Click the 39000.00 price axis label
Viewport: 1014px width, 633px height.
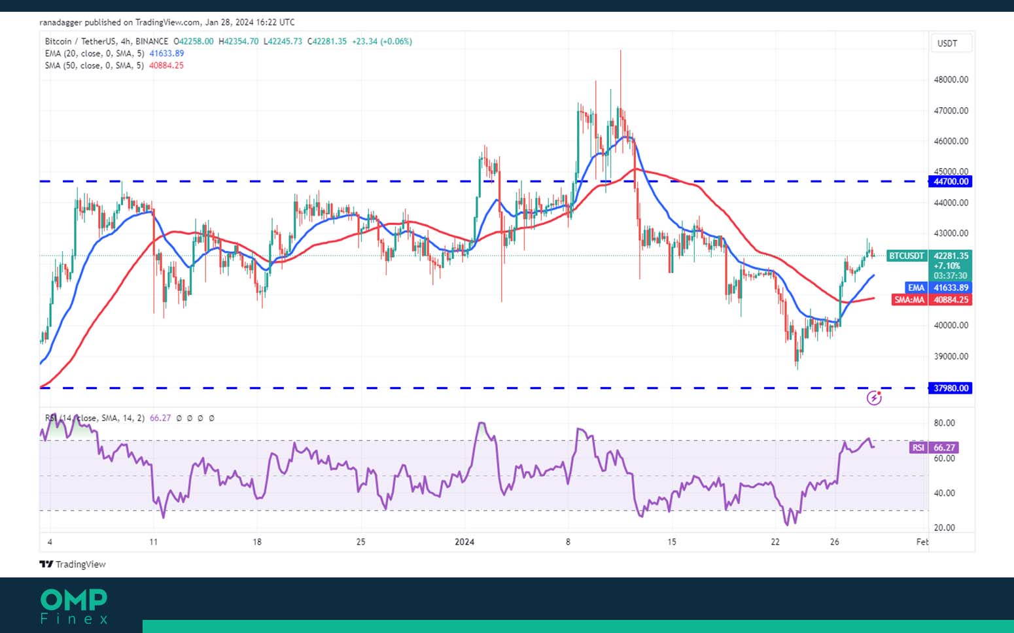(951, 356)
